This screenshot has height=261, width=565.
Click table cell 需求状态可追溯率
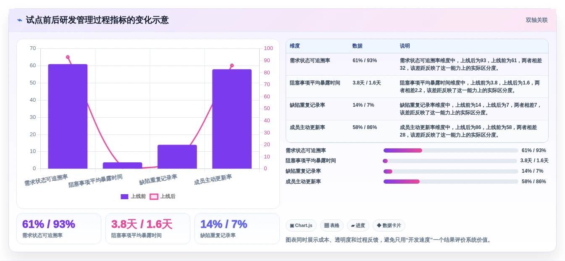coord(310,61)
